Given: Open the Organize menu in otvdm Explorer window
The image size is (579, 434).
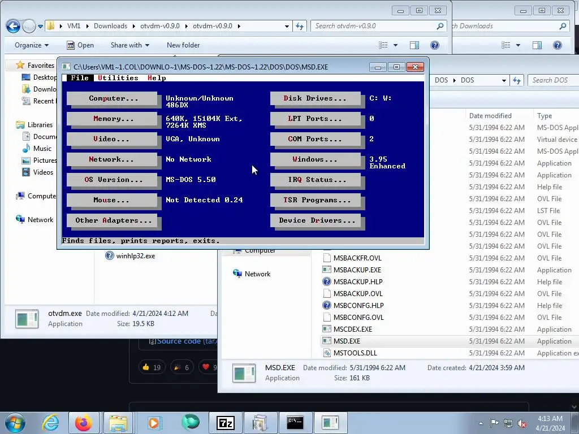Looking at the screenshot, I should click(32, 45).
